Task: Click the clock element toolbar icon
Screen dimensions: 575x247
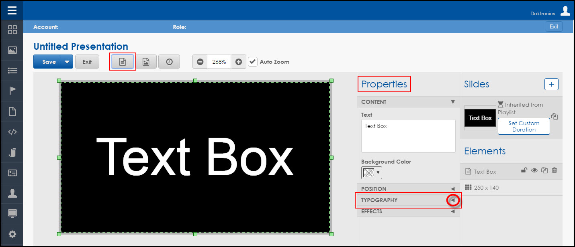Action: point(169,62)
